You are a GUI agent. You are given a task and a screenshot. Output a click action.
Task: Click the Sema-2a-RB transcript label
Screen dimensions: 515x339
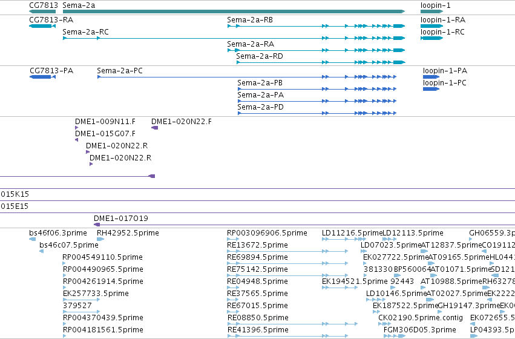point(250,20)
